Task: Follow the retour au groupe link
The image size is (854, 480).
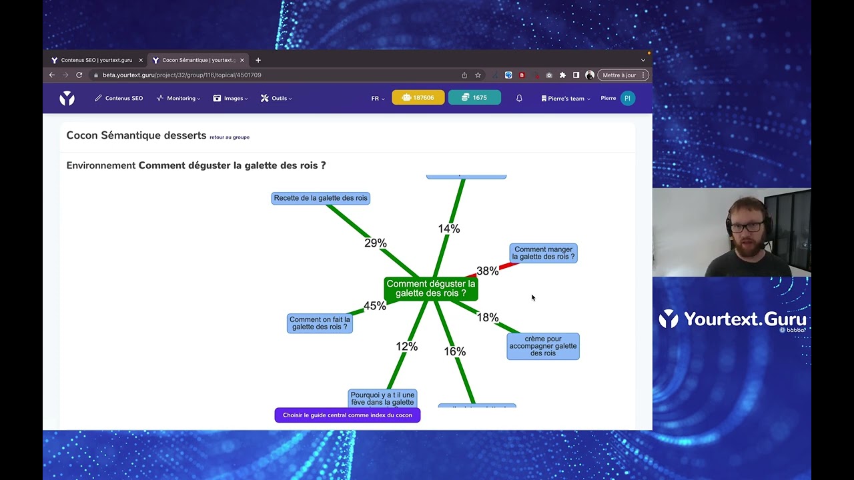Action: (x=230, y=137)
